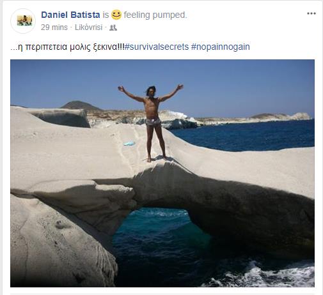The image size is (323, 295).
Task: Click the friends audience privacy icon
Action: tap(113, 27)
